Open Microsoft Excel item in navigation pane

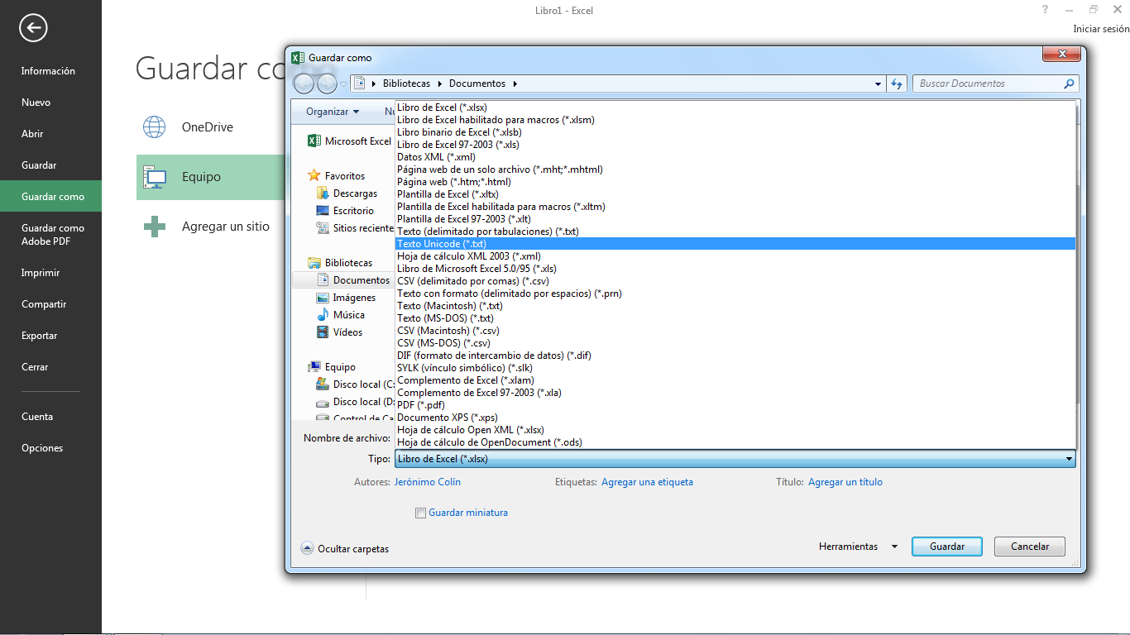click(350, 141)
